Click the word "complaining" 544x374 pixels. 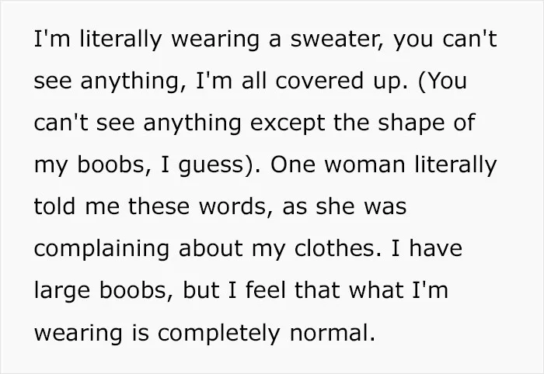(x=102, y=249)
